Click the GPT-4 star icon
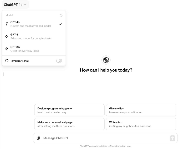 (7, 36)
